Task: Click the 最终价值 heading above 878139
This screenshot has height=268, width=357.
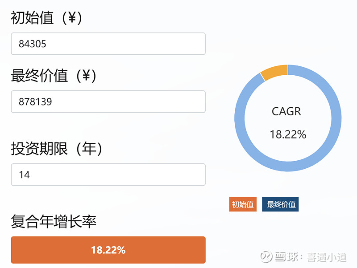Action: (x=39, y=76)
